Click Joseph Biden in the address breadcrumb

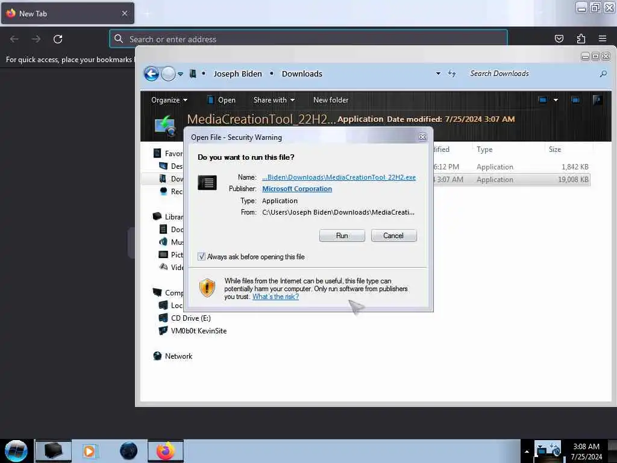tap(237, 74)
